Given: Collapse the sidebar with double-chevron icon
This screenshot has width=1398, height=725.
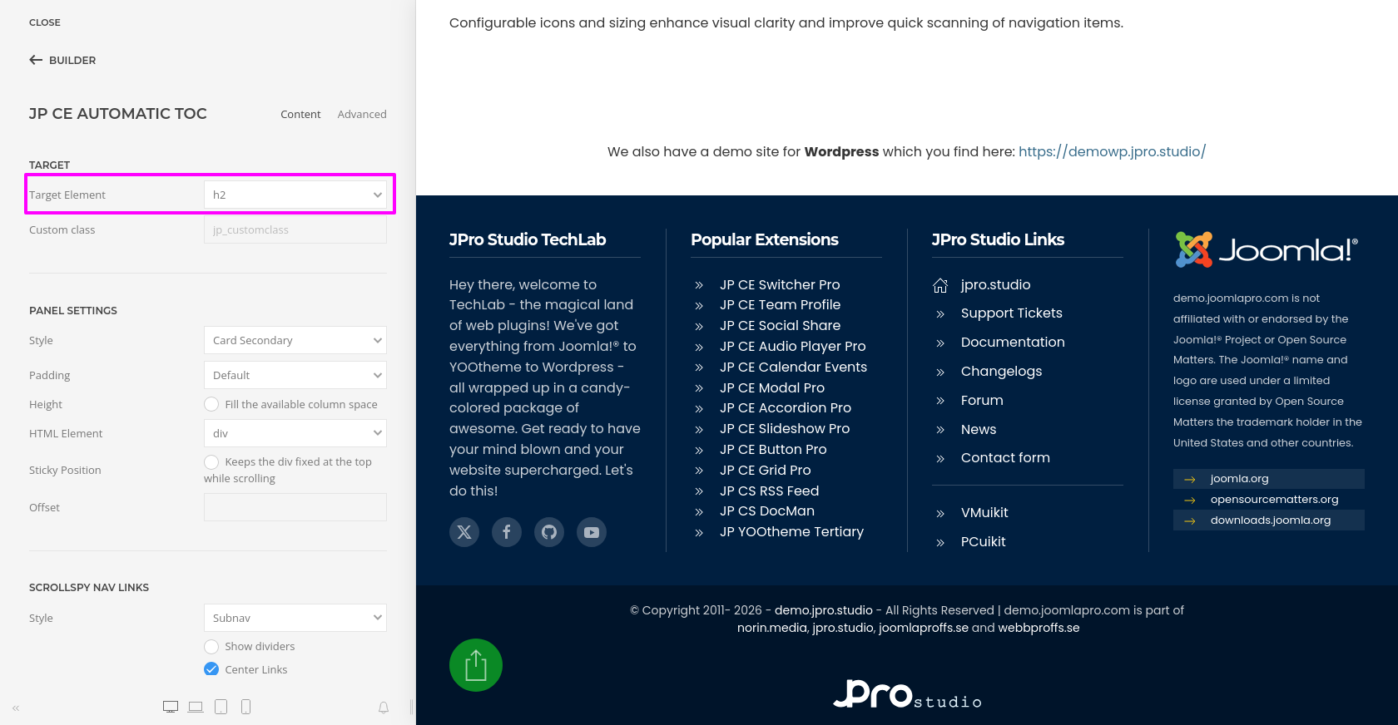Looking at the screenshot, I should [x=16, y=708].
